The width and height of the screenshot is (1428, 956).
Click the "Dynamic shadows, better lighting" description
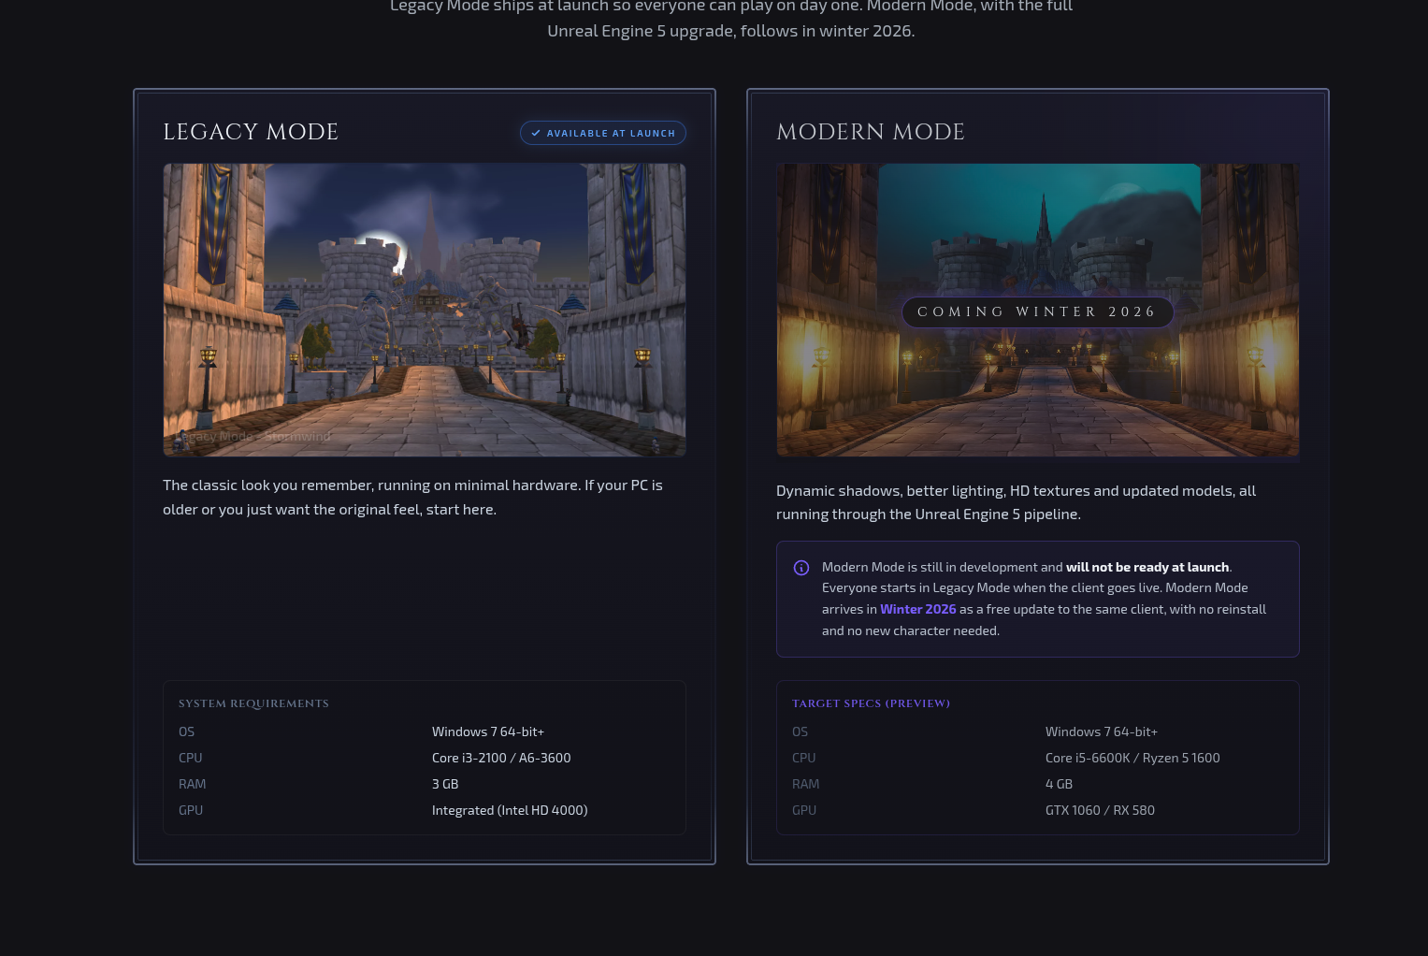pyautogui.click(x=1016, y=502)
